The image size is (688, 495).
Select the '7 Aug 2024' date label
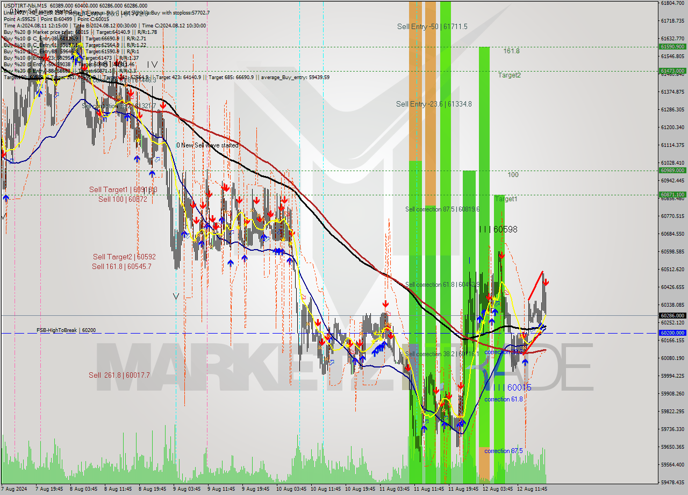[15, 489]
